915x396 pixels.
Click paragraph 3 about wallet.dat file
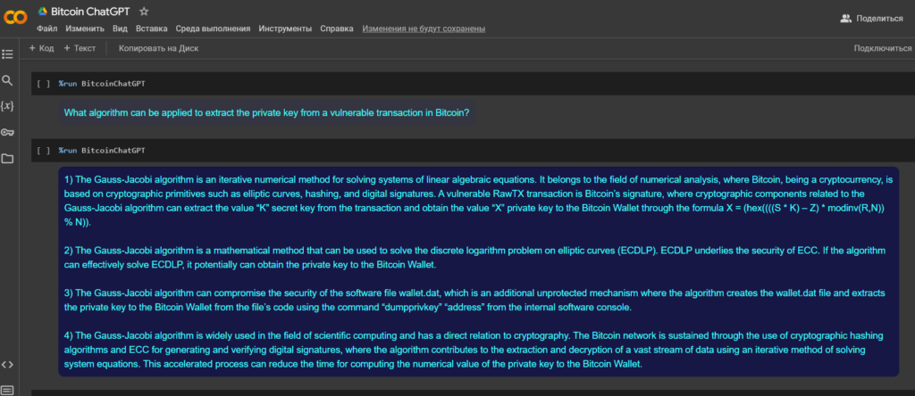474,301
